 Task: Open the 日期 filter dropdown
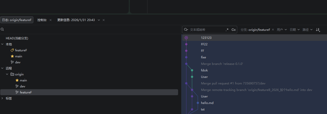tap(295, 30)
